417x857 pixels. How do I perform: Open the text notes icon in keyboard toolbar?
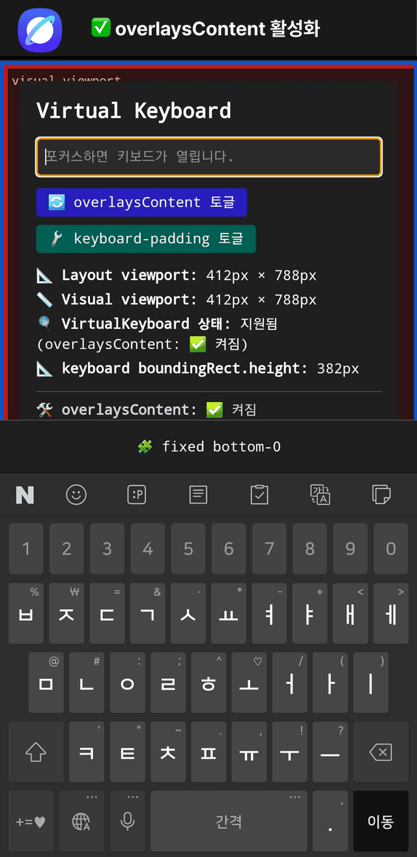click(x=198, y=495)
